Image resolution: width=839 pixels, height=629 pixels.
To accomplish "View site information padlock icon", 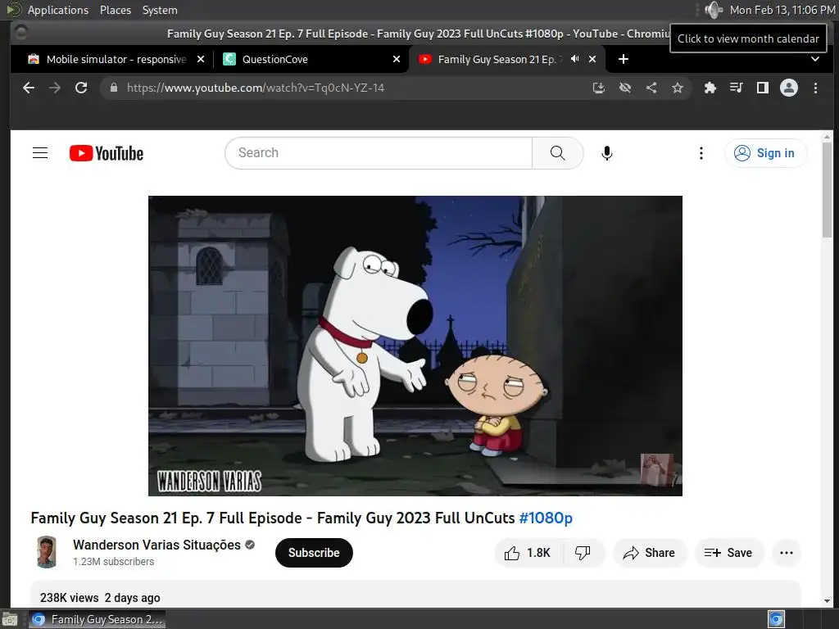I will tap(113, 88).
